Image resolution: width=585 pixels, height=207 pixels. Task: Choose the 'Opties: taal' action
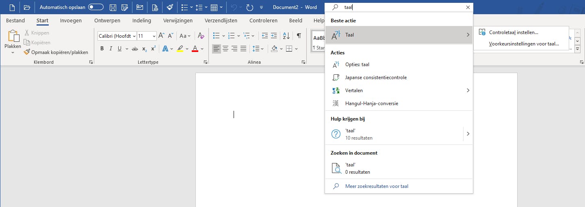tap(399, 65)
